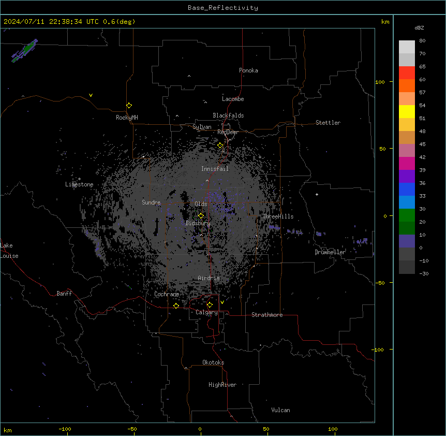Click the RockyMH label
The image size is (446, 436).
pos(127,117)
